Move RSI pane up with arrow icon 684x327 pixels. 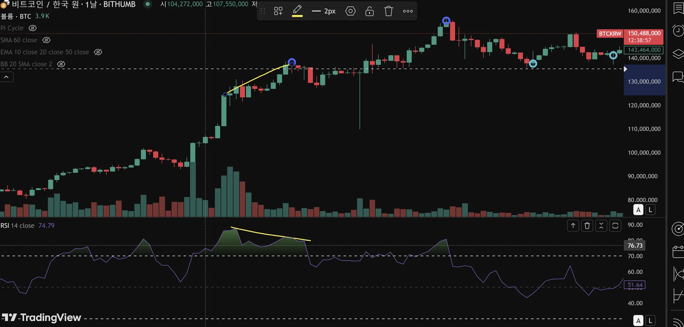[573, 226]
